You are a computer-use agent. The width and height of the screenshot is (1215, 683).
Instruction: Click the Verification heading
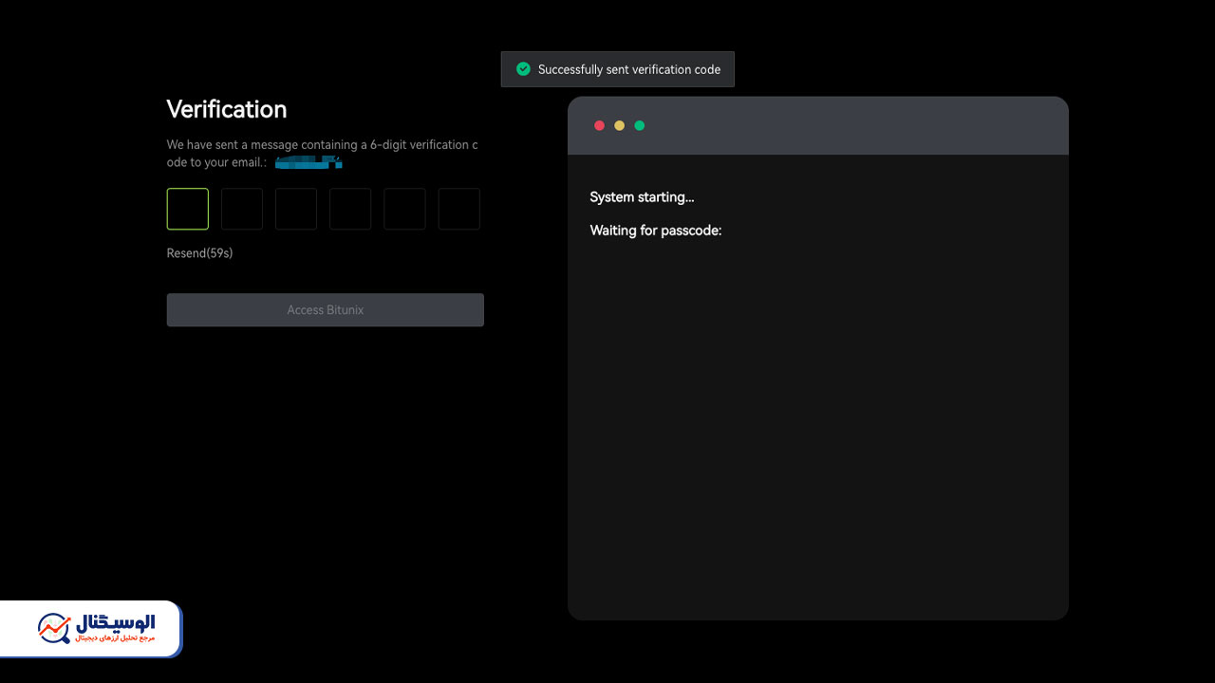pyautogui.click(x=227, y=109)
